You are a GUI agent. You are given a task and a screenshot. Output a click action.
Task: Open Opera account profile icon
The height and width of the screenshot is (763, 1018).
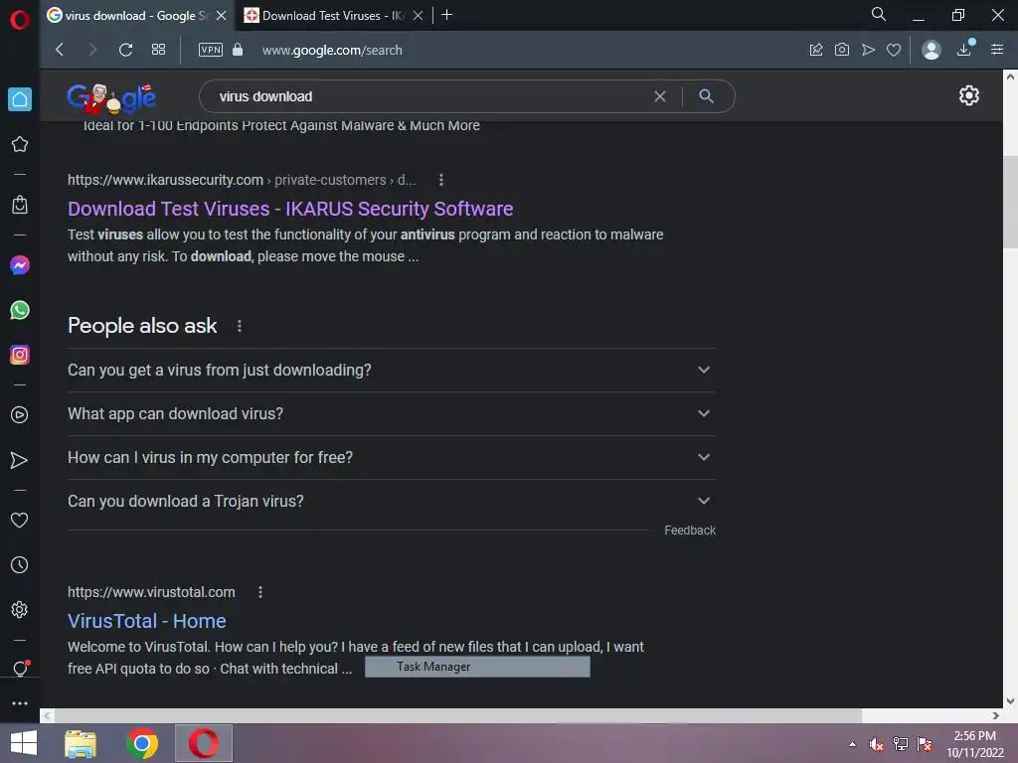pyautogui.click(x=931, y=50)
